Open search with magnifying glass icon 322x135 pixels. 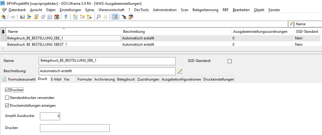click(99, 17)
